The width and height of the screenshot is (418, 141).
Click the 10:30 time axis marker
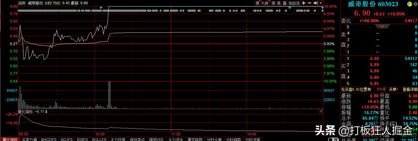(x=100, y=134)
